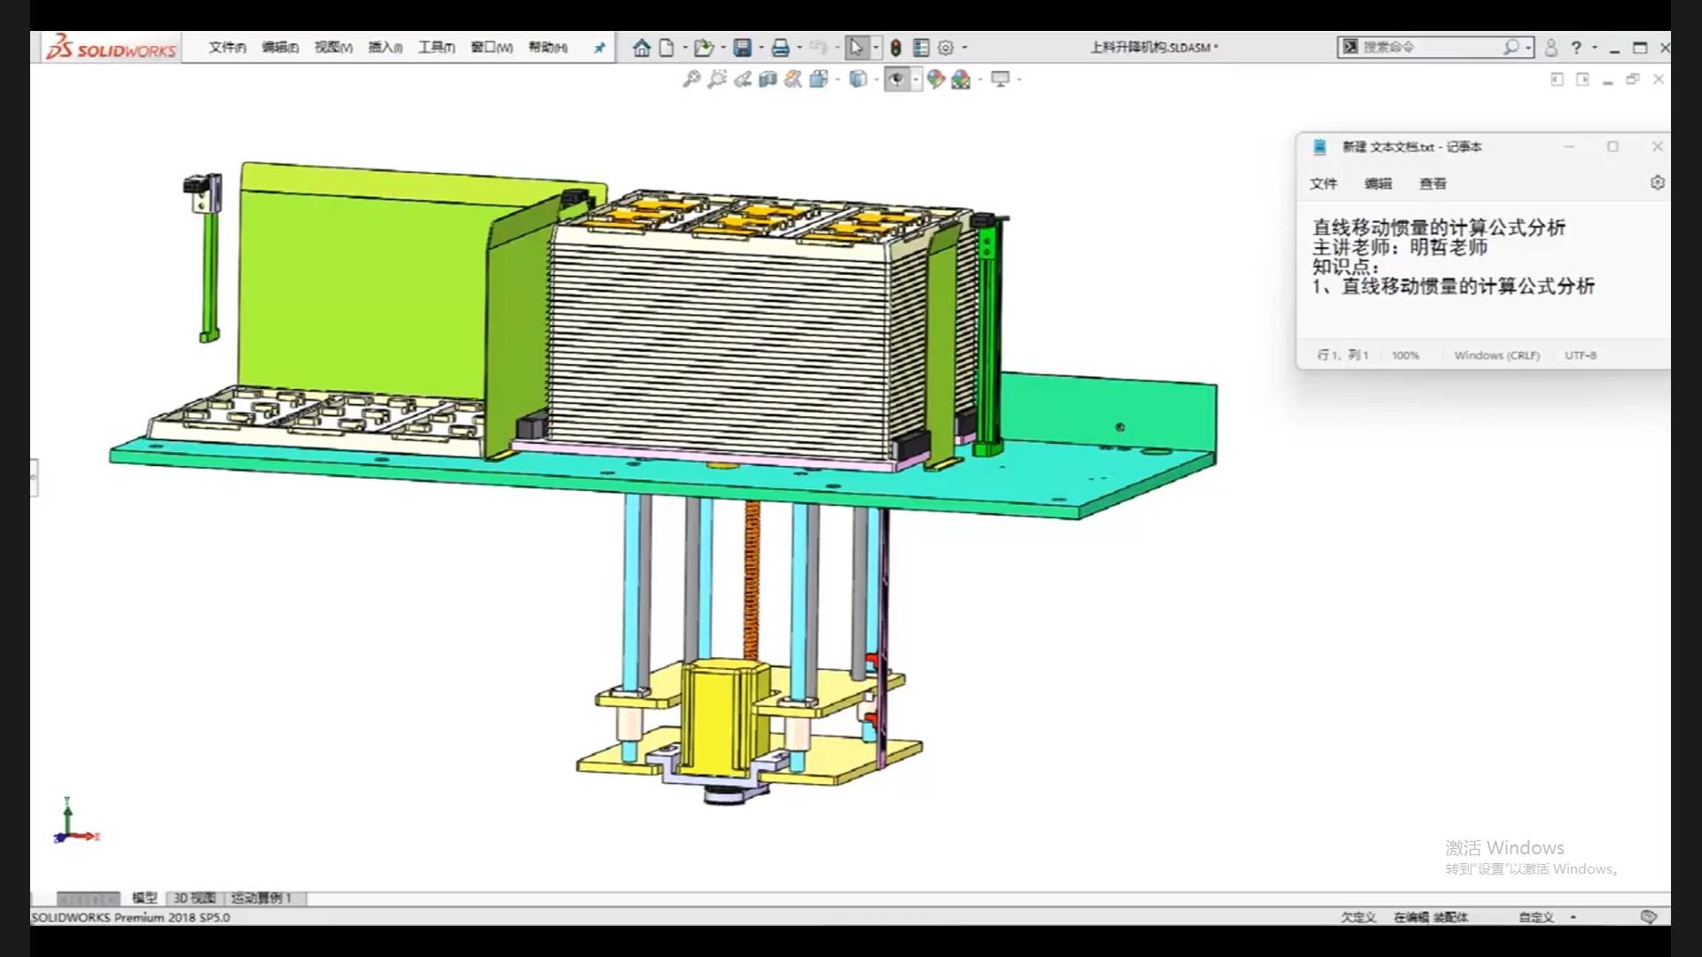Click the greyed Undo arrow icon

pyautogui.click(x=818, y=48)
